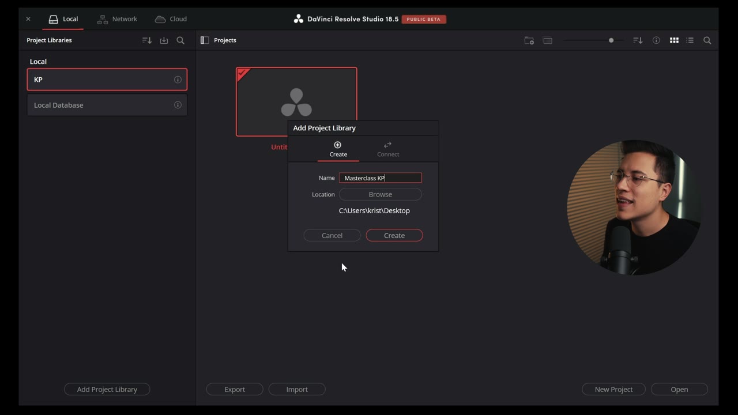Show info for the KP library
The image size is (738, 415).
pyautogui.click(x=178, y=80)
